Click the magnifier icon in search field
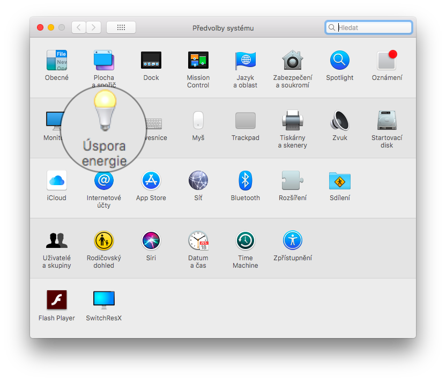 [332, 27]
